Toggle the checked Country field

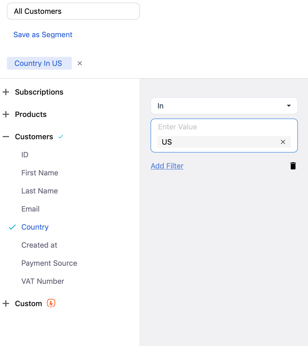click(35, 227)
